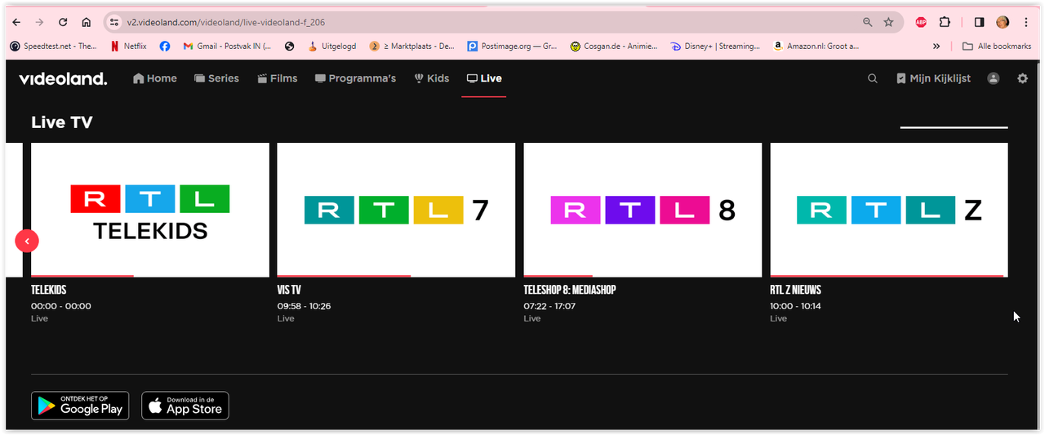This screenshot has width=1045, height=435.
Task: Click the RTL Z NIEUWS title
Action: (x=796, y=290)
